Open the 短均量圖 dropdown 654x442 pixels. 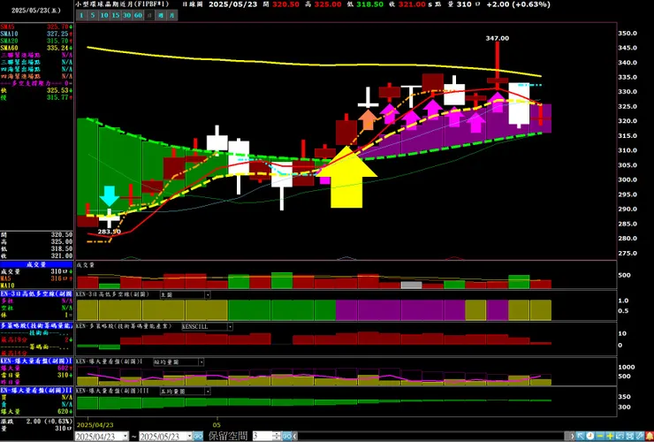pos(201,362)
